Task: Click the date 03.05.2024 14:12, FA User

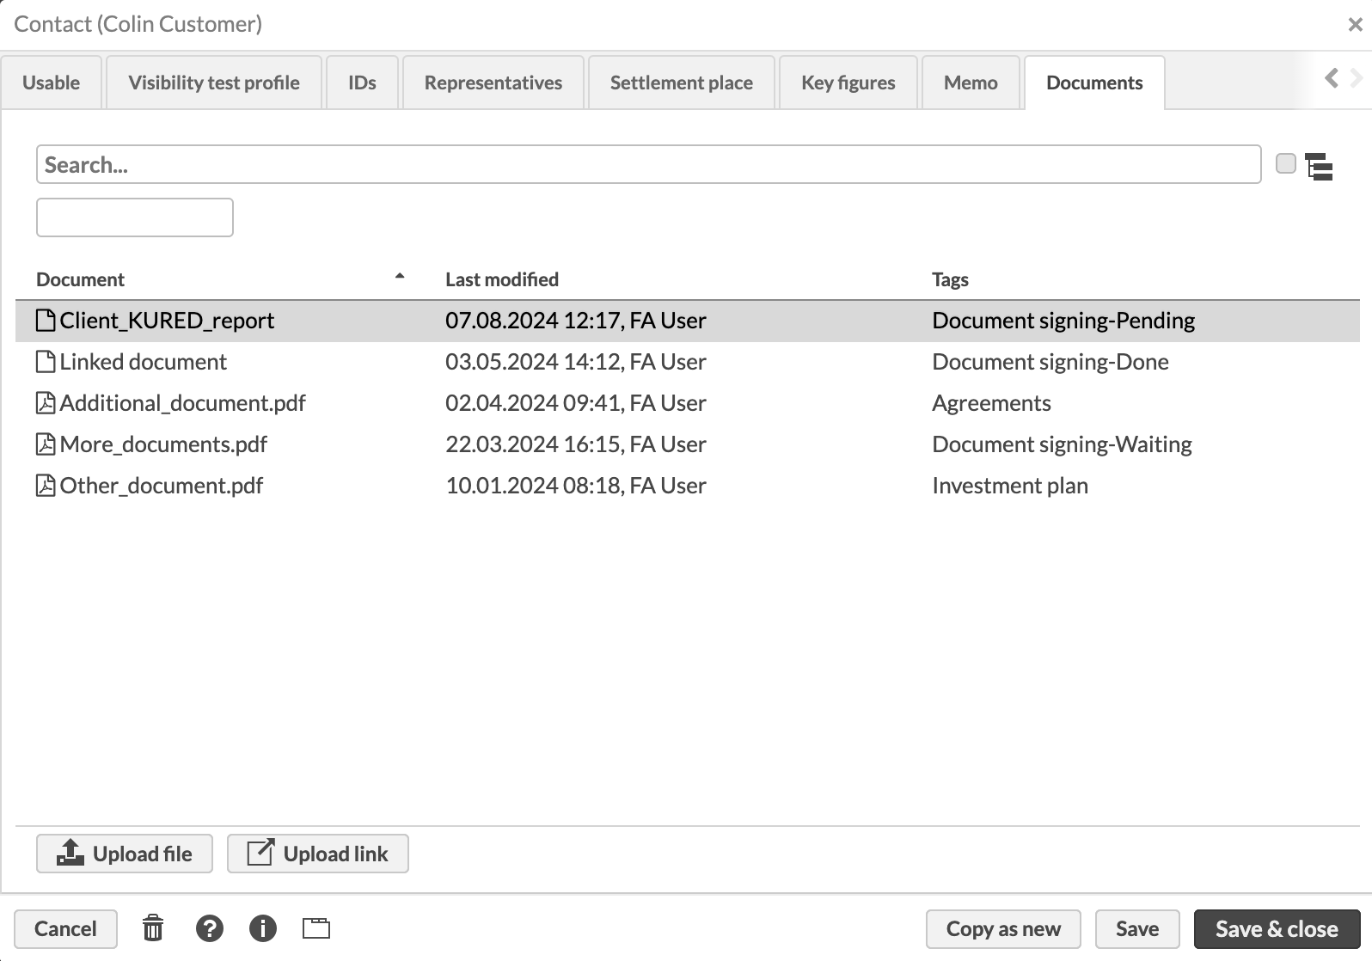Action: click(576, 362)
